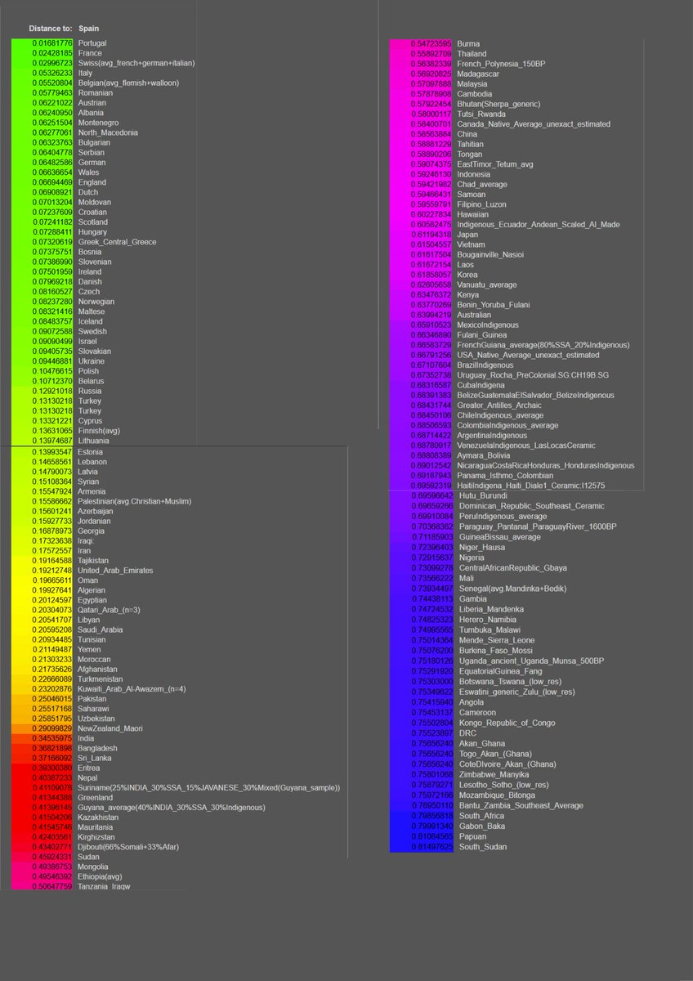Click 'Palestinian(avg.Christian+Muslim)' label

click(135, 501)
